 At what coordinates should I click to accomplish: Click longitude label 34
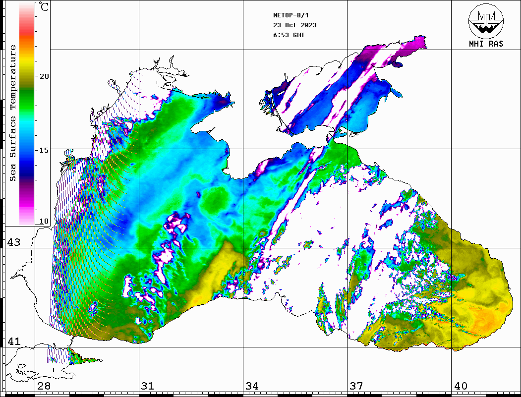pos(252,386)
